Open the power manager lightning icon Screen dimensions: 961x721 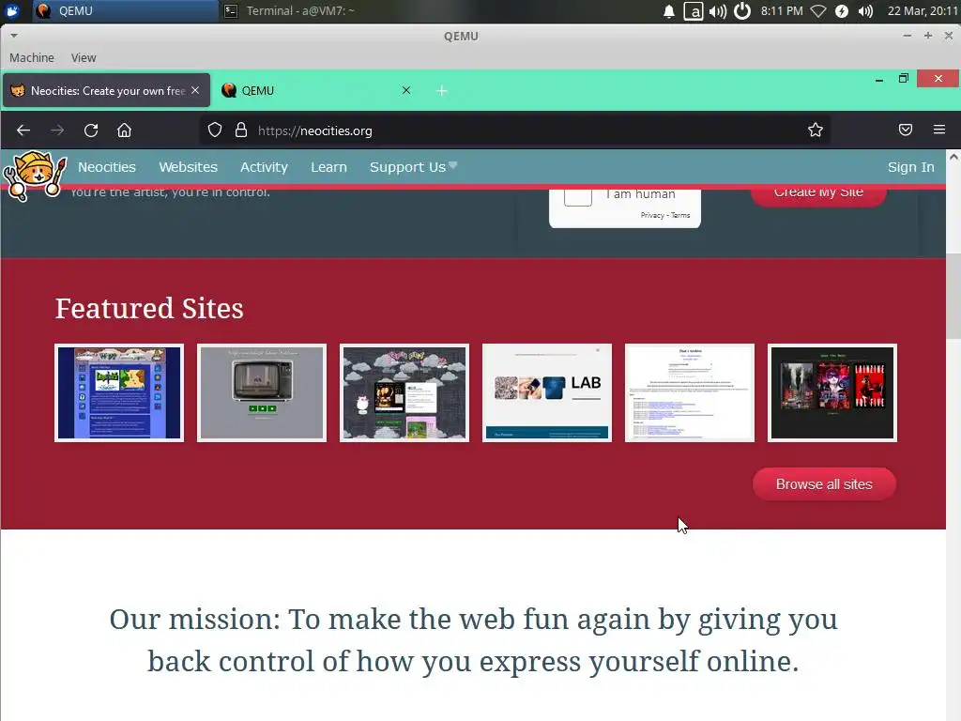[x=842, y=11]
